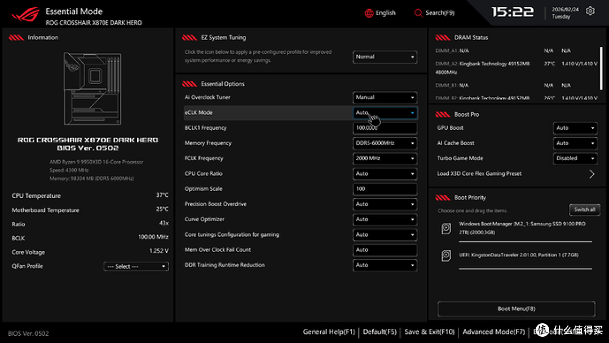Click the 2026/02/24 Tuesday date
The image size is (609, 343).
(565, 13)
